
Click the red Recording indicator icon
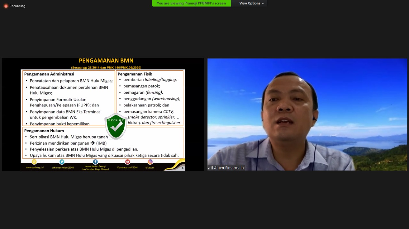[6, 6]
